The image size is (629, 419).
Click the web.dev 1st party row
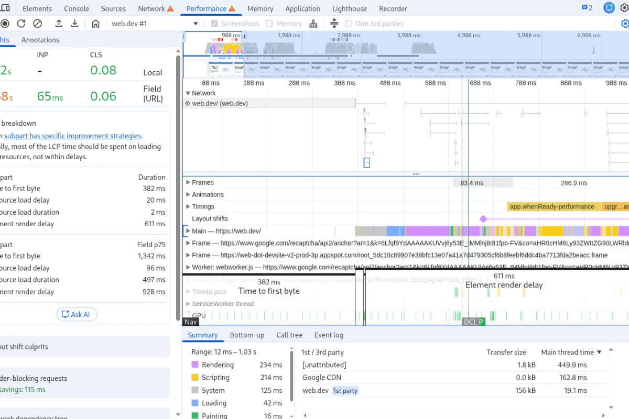pos(454,391)
